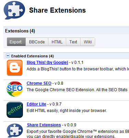Click the gray Export label button

pos(16,42)
